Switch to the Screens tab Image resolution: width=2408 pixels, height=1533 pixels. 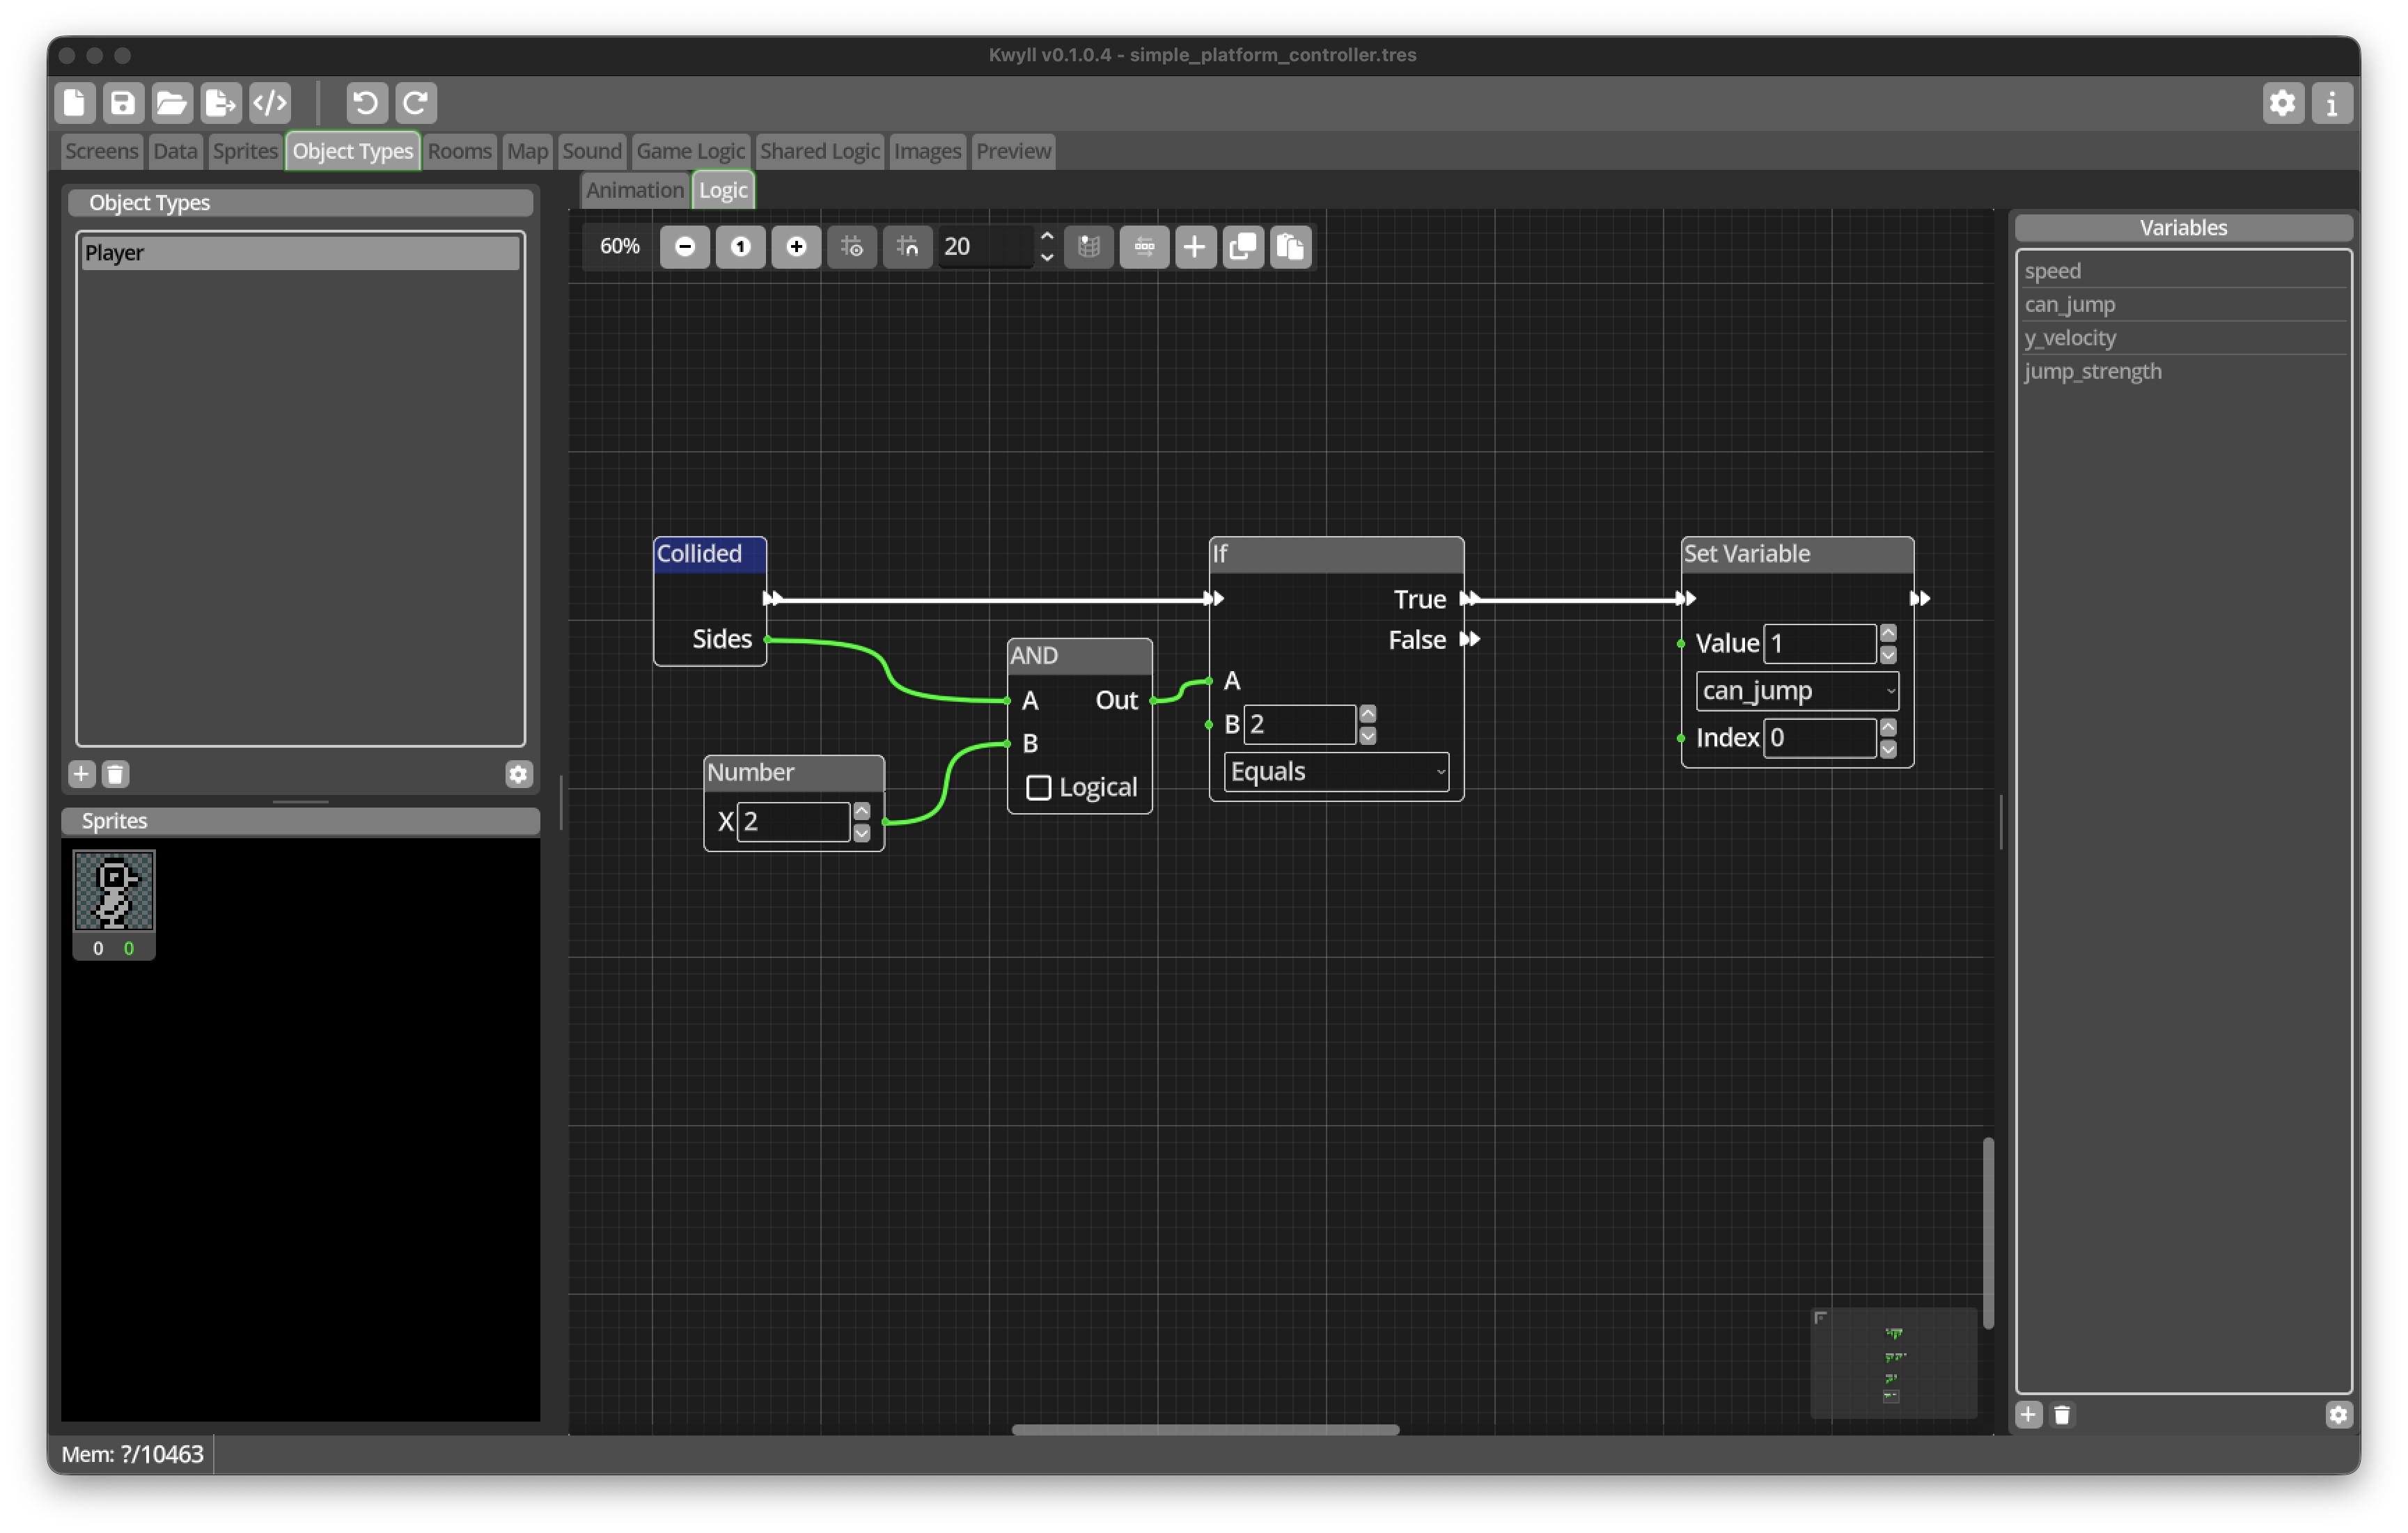pyautogui.click(x=101, y=151)
